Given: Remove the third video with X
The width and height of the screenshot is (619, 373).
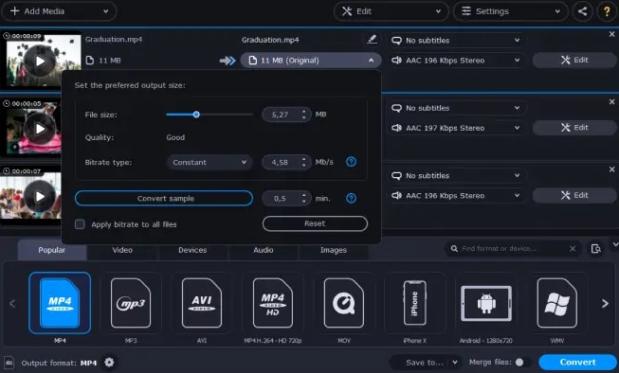Looking at the screenshot, I should click(x=612, y=169).
